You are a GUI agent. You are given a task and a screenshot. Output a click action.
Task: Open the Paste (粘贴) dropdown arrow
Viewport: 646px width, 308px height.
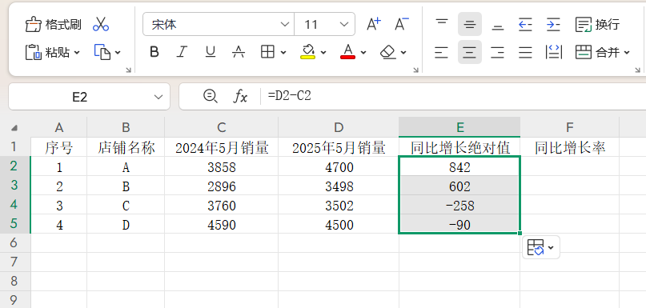[x=77, y=52]
